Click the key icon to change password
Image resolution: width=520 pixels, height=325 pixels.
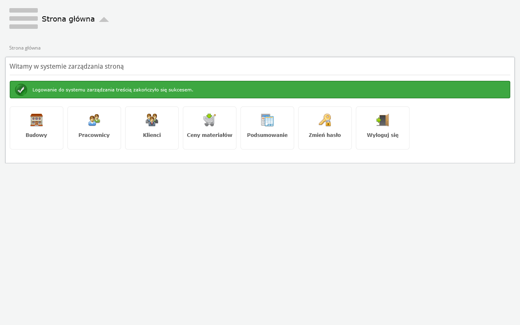pyautogui.click(x=325, y=120)
